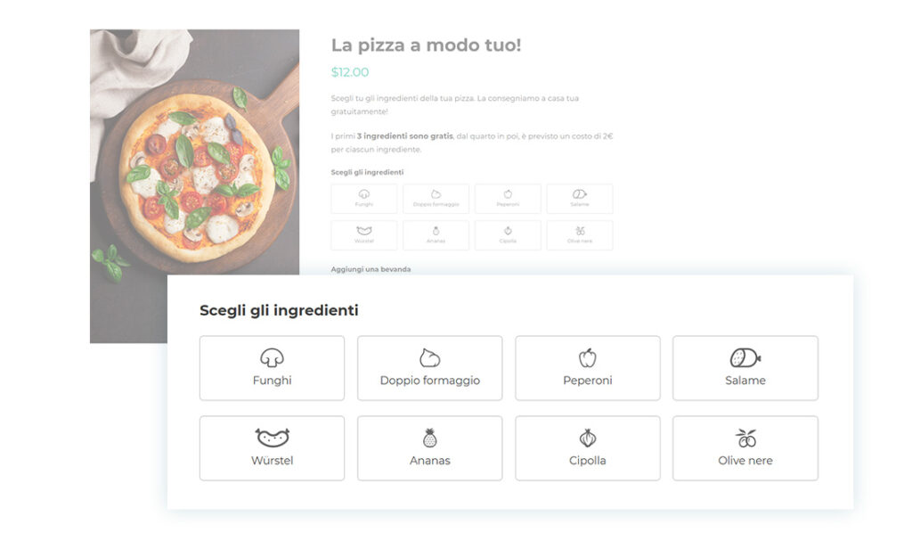The width and height of the screenshot is (912, 549).
Task: Click the $12.00 price text
Action: click(x=349, y=72)
